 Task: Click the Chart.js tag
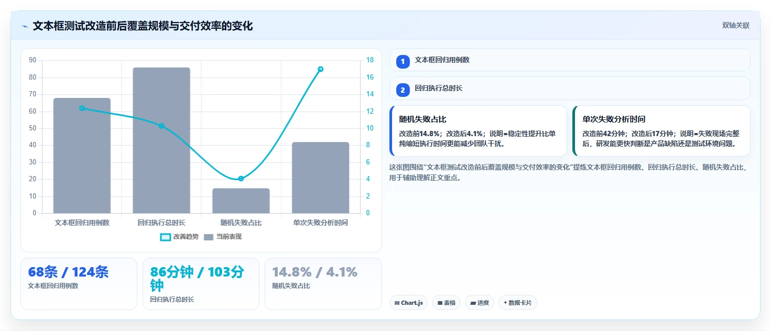409,303
